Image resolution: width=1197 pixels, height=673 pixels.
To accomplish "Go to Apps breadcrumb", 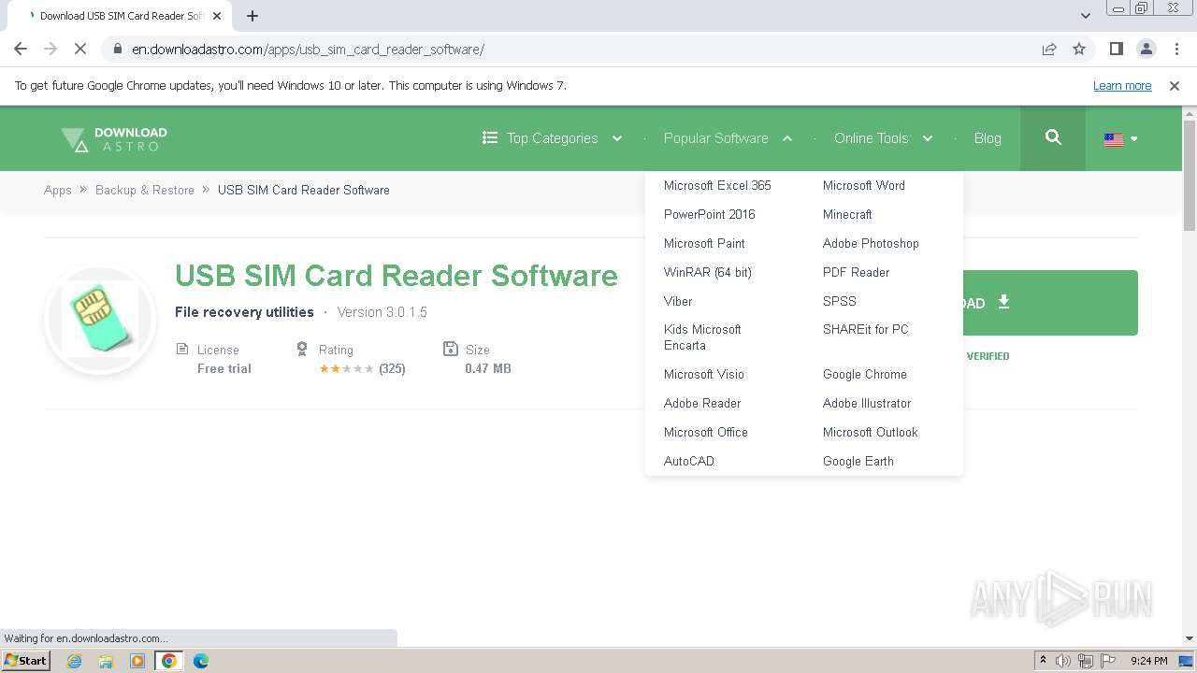I will (58, 190).
